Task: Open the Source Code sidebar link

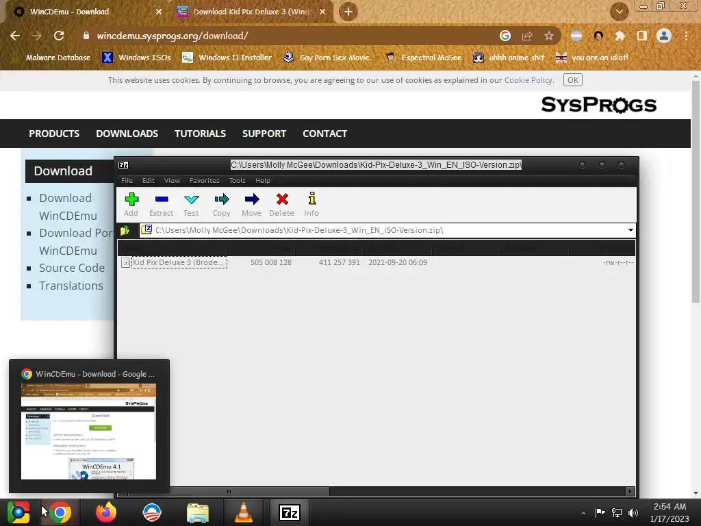Action: pyautogui.click(x=71, y=268)
